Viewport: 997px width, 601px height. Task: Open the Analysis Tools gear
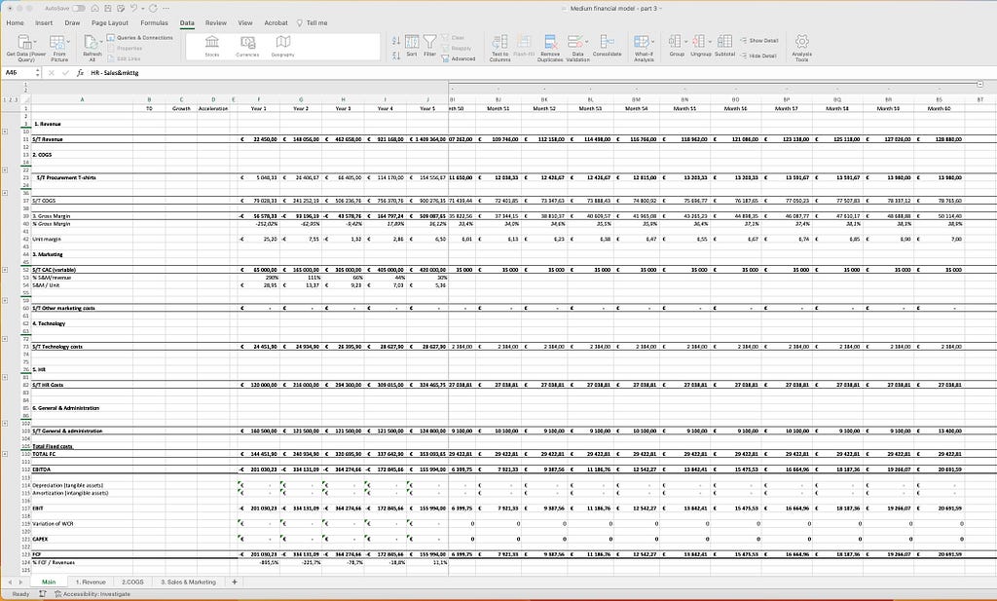(x=802, y=41)
